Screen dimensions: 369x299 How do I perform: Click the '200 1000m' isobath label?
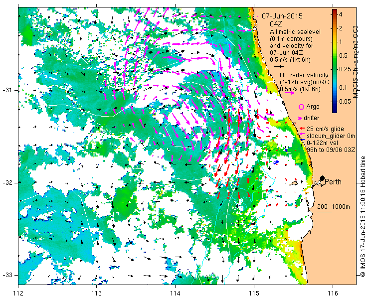[334, 207]
